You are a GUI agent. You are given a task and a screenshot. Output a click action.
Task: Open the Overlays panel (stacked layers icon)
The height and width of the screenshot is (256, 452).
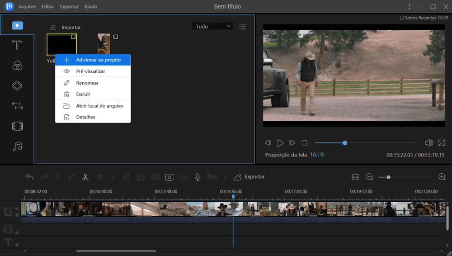pyautogui.click(x=17, y=86)
